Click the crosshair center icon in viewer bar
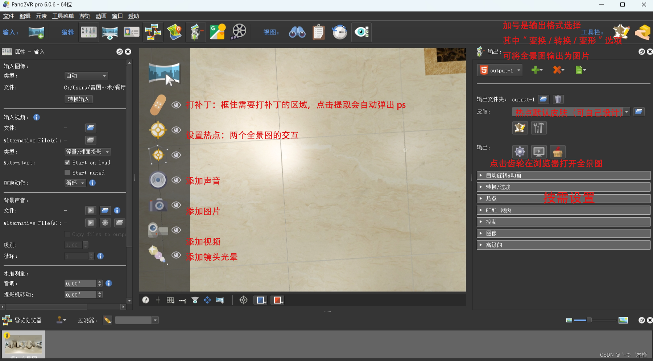653x361 pixels. (244, 300)
